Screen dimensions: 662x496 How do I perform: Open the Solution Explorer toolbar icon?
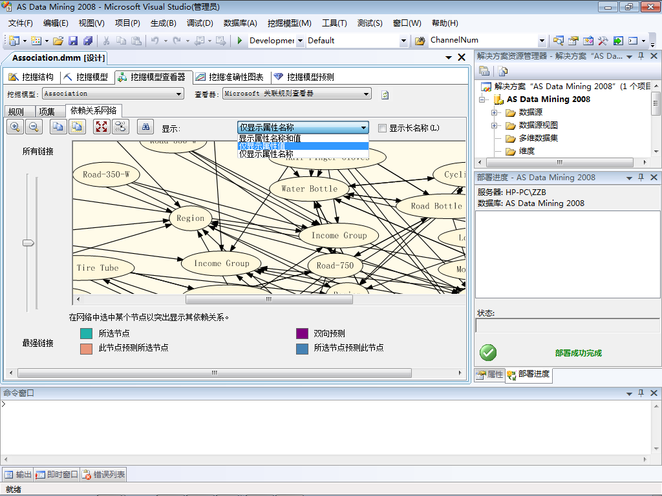tap(558, 41)
